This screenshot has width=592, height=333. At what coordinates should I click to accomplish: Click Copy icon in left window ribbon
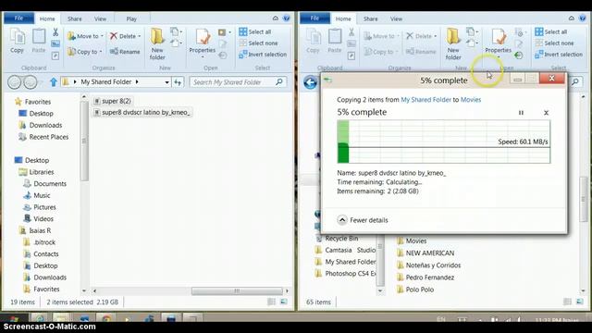pyautogui.click(x=17, y=41)
